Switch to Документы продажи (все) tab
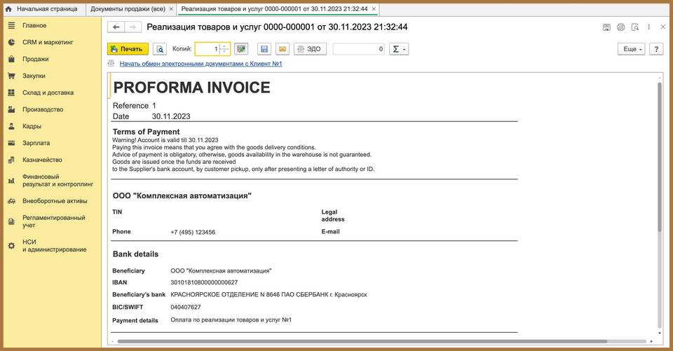 128,8
